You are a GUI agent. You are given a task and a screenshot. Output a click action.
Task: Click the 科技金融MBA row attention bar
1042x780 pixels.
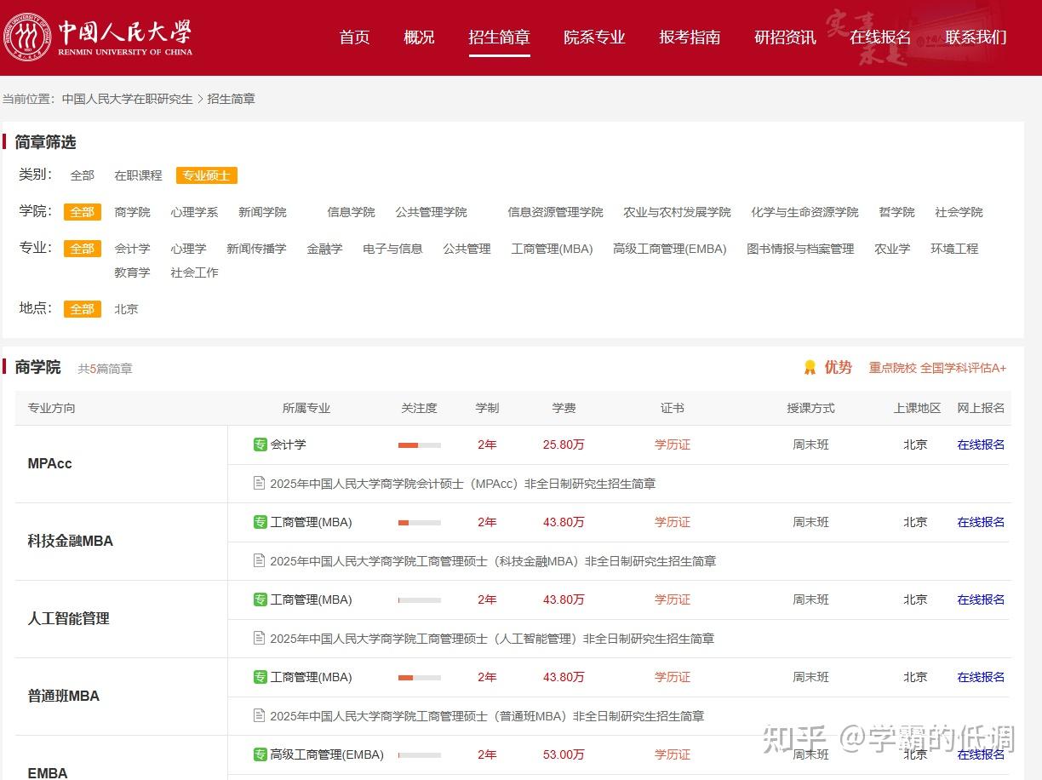tap(420, 523)
